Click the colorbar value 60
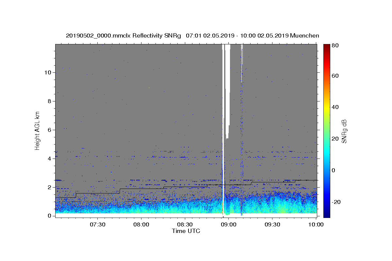Image resolution: width=392 pixels, height=261 pixels. coord(335,76)
